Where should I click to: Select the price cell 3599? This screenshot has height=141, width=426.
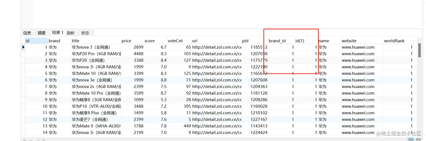tap(132, 93)
